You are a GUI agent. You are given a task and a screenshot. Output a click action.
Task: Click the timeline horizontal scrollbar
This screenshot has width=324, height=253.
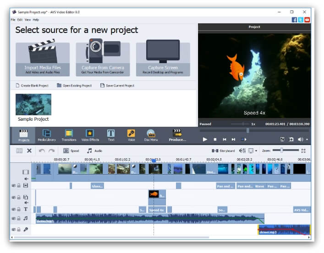pos(111,237)
